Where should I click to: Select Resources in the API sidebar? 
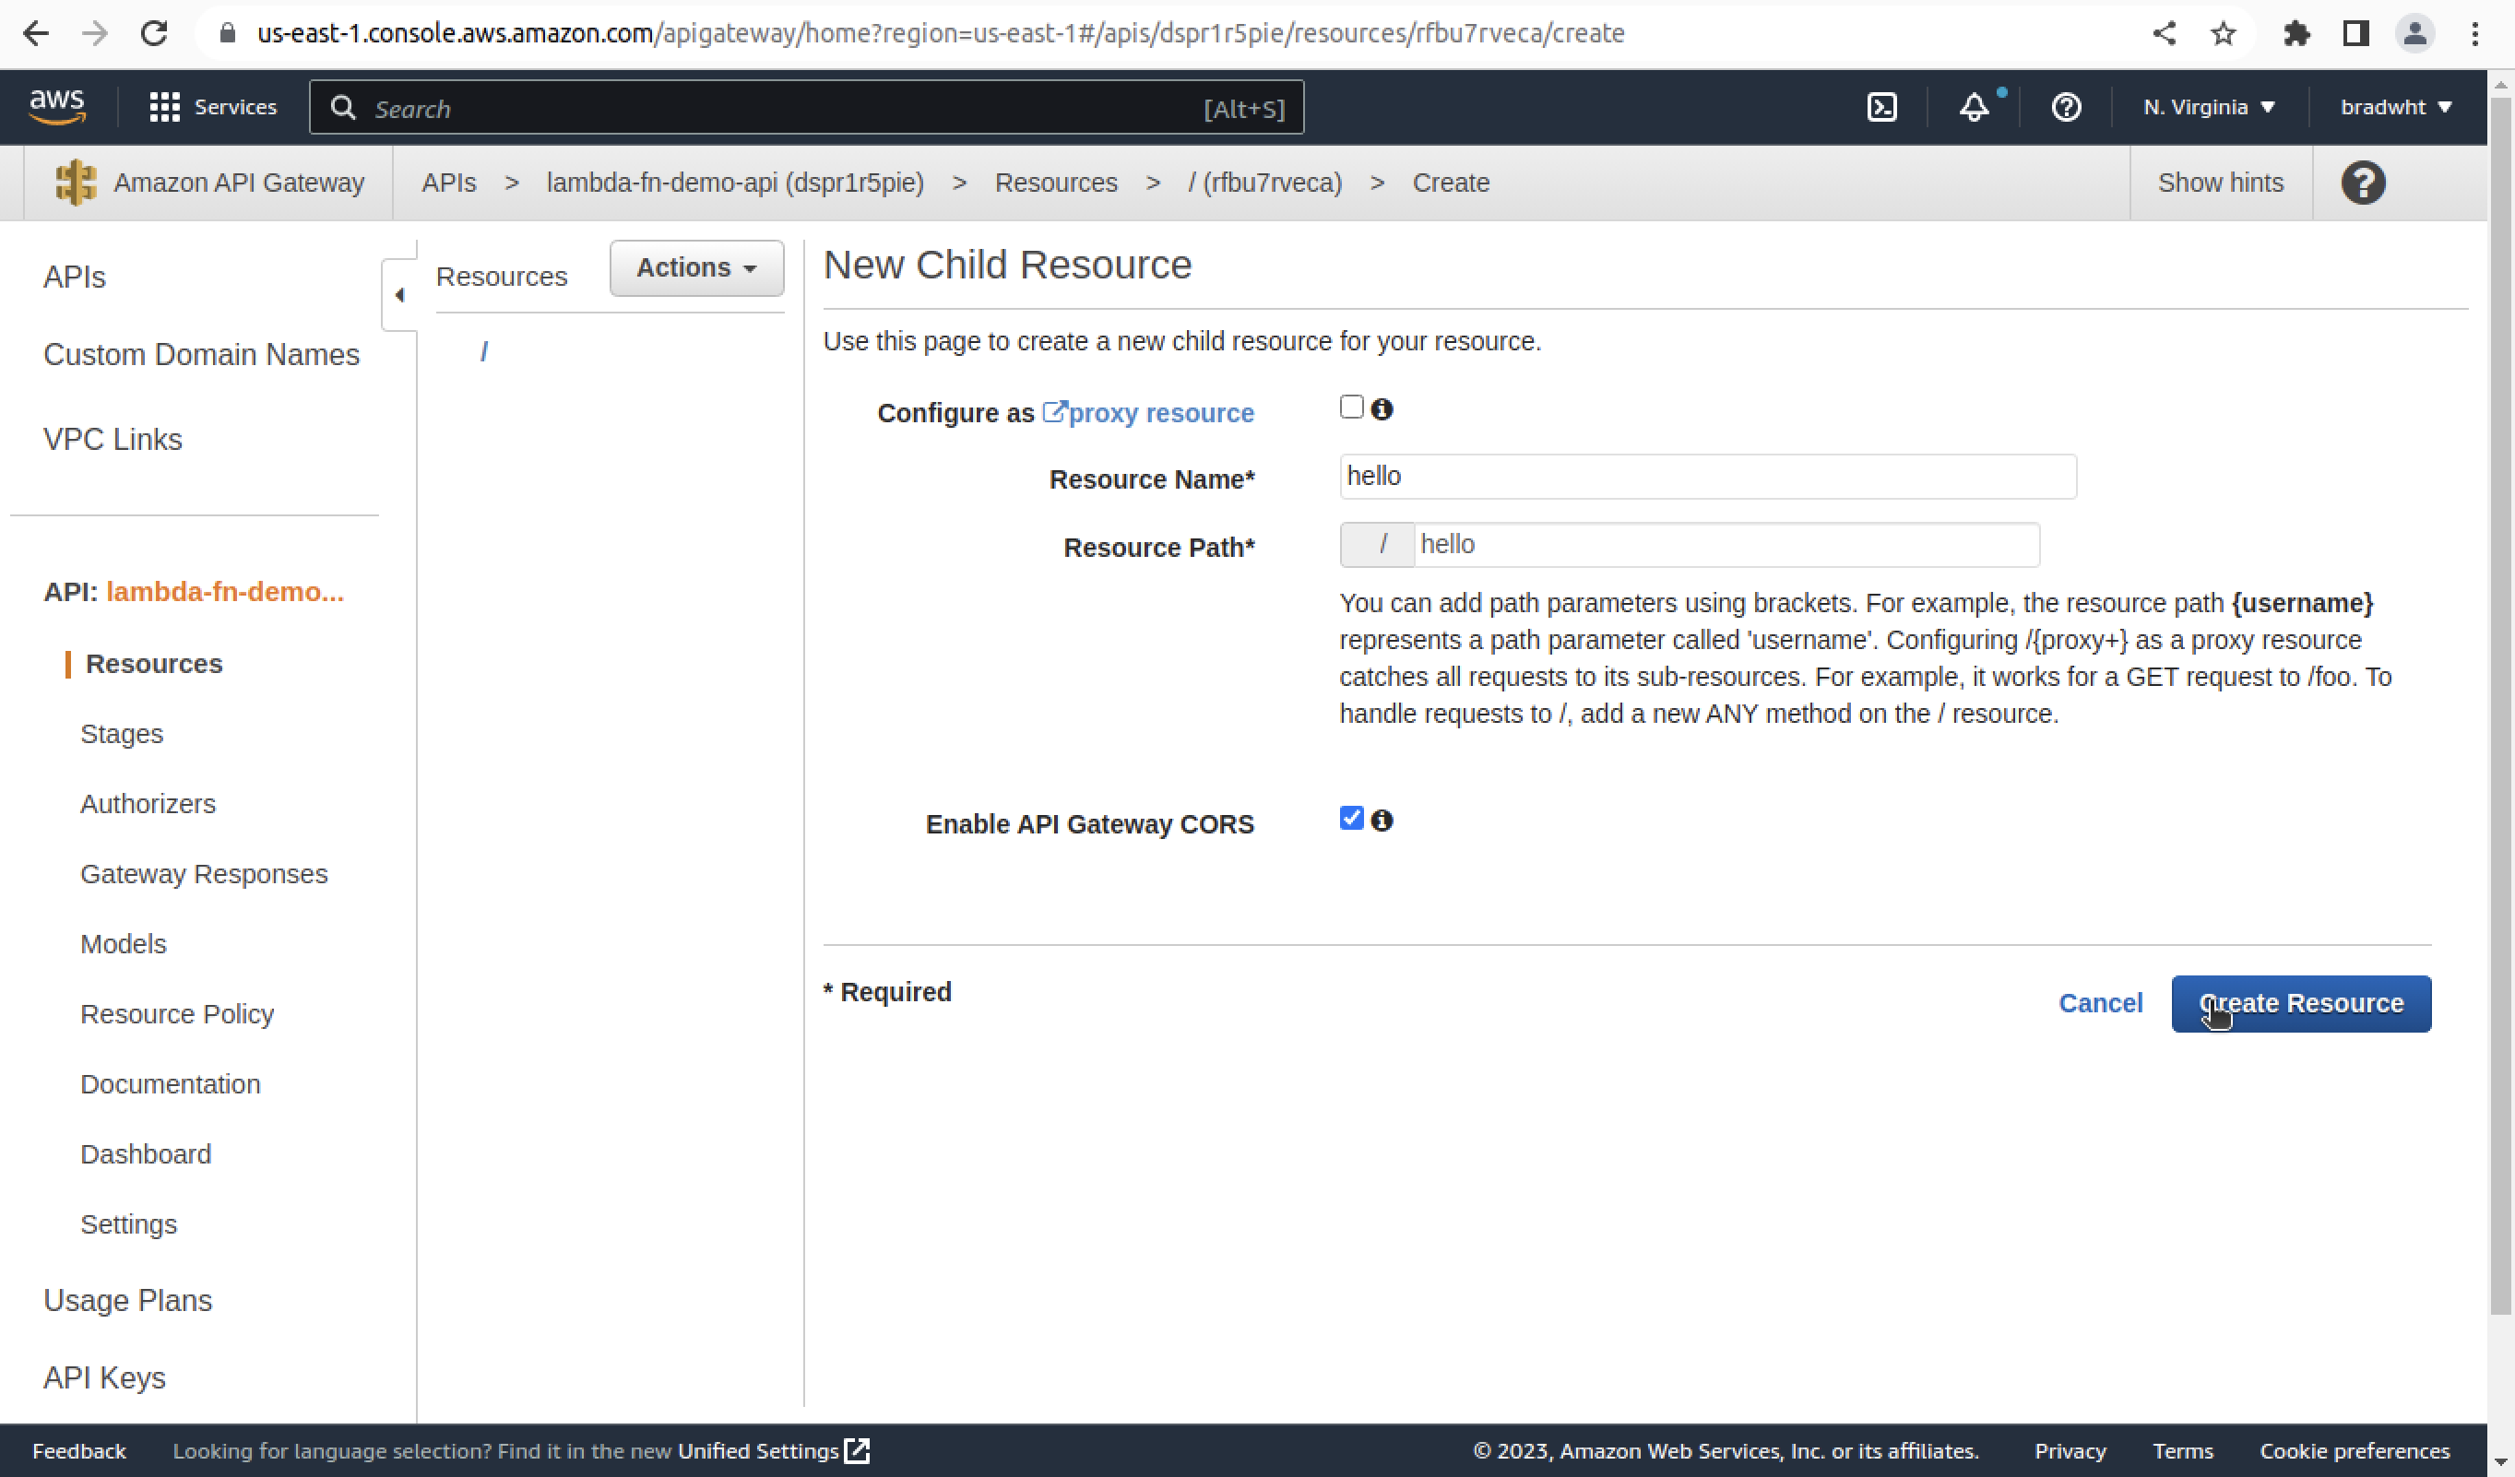tap(154, 664)
